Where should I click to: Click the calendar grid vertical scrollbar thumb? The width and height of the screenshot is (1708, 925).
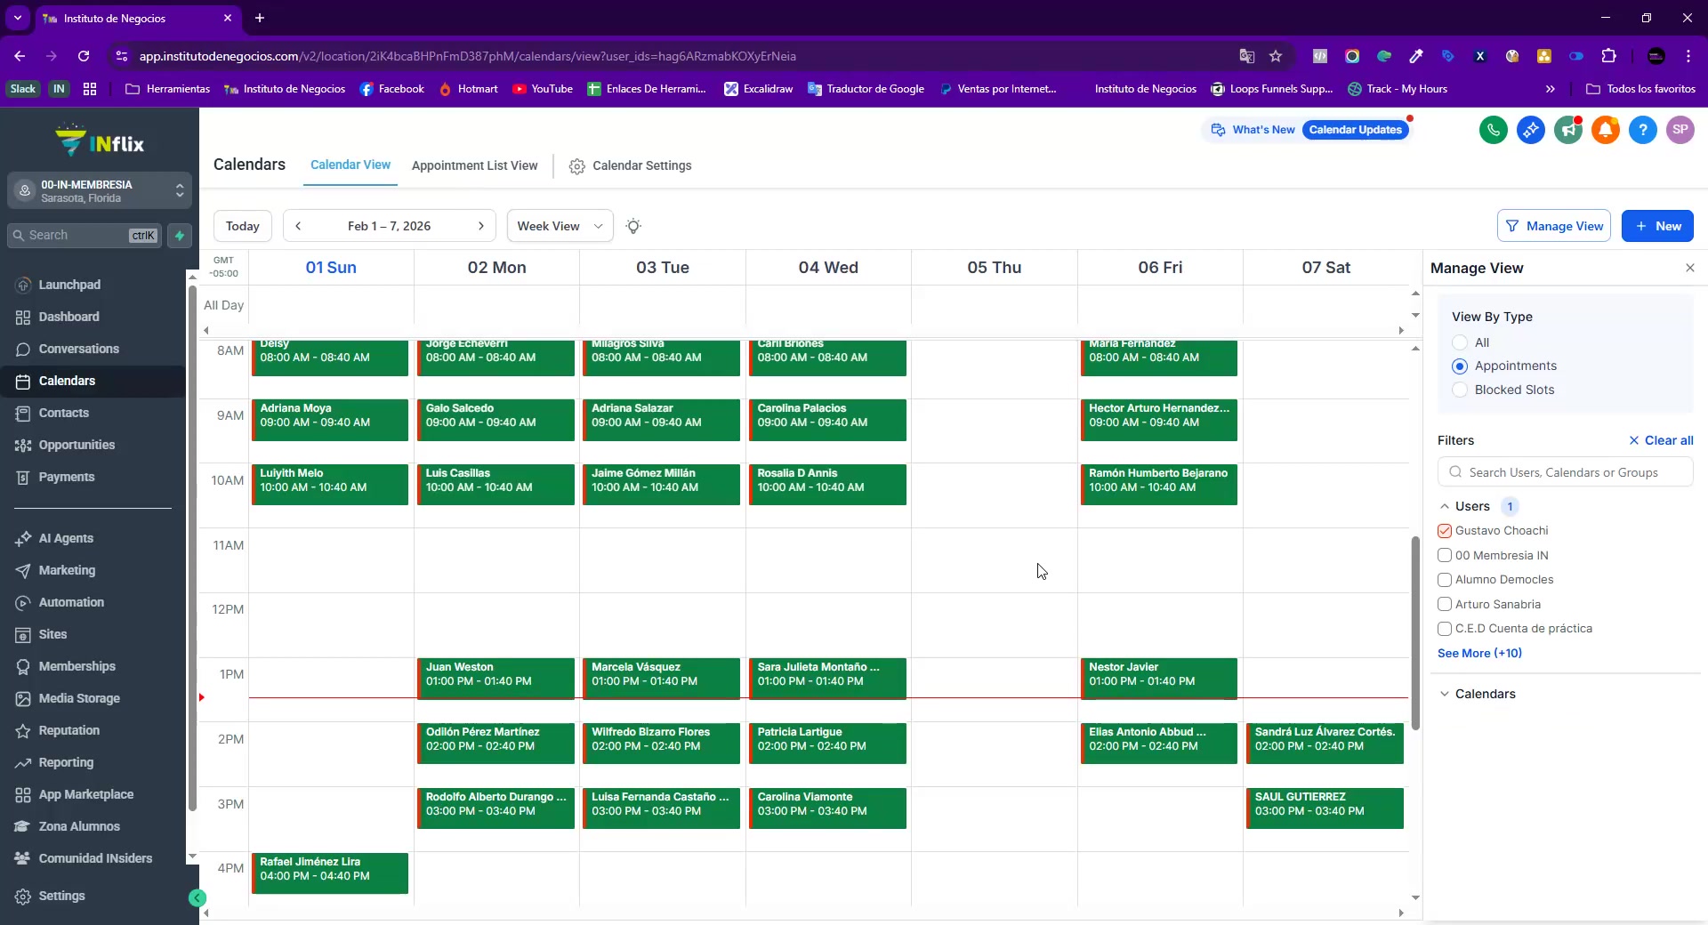(1415, 633)
